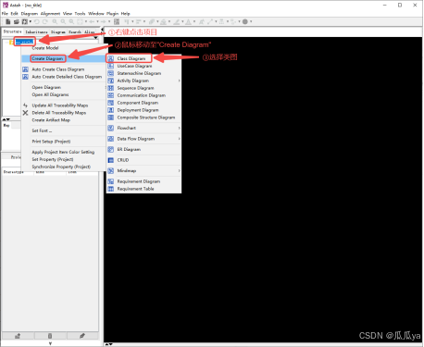
Task: Click the trash delete button at panel bottom
Action: (50, 336)
